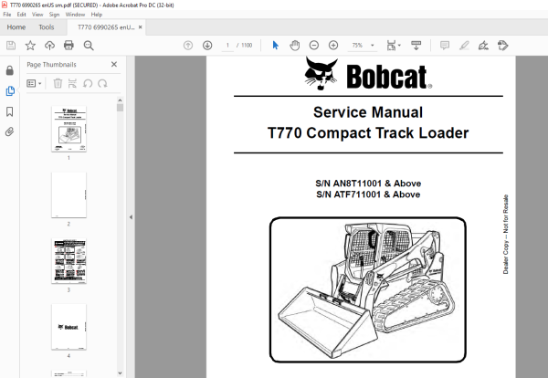Viewport: 548px width, 378px height.
Task: Zoom out with minus button
Action: tap(314, 46)
